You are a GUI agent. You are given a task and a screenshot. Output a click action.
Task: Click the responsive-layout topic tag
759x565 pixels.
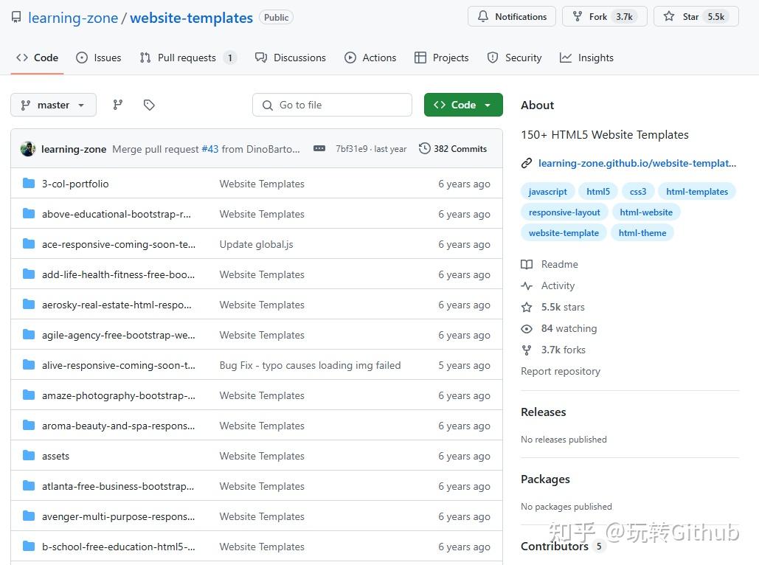pos(564,212)
